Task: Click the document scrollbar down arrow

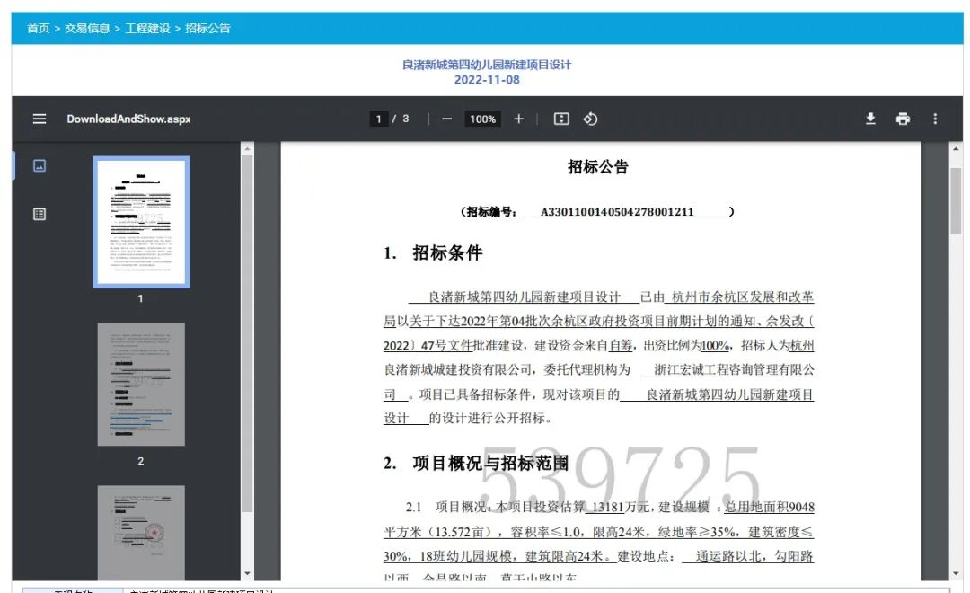Action: click(x=956, y=574)
